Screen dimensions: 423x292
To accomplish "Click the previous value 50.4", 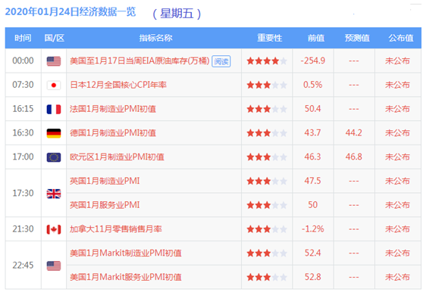I will pyautogui.click(x=313, y=109).
